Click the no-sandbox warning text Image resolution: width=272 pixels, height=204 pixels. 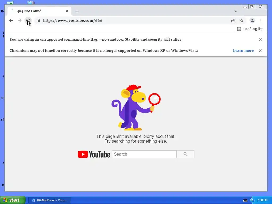pyautogui.click(x=96, y=39)
